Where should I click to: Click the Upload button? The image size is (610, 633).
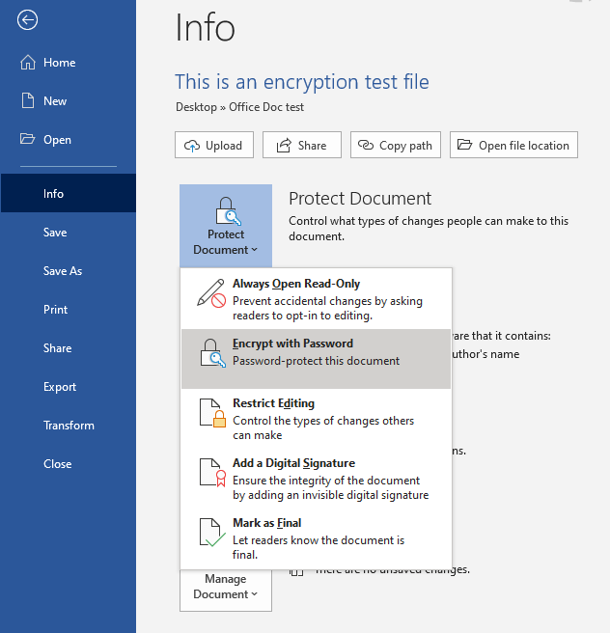click(214, 145)
